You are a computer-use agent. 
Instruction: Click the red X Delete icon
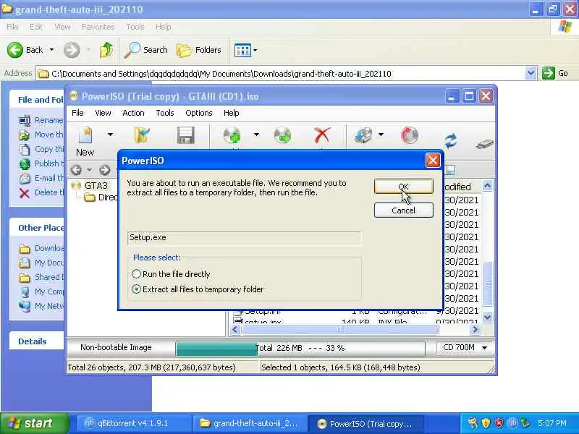click(322, 135)
